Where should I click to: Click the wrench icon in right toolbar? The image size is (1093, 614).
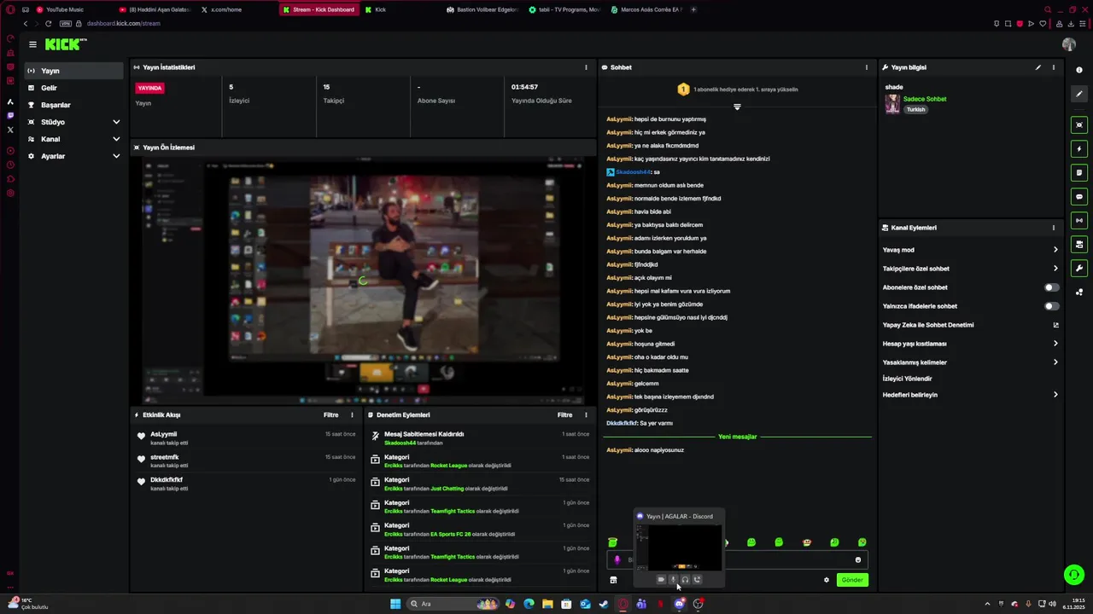coord(1079,268)
